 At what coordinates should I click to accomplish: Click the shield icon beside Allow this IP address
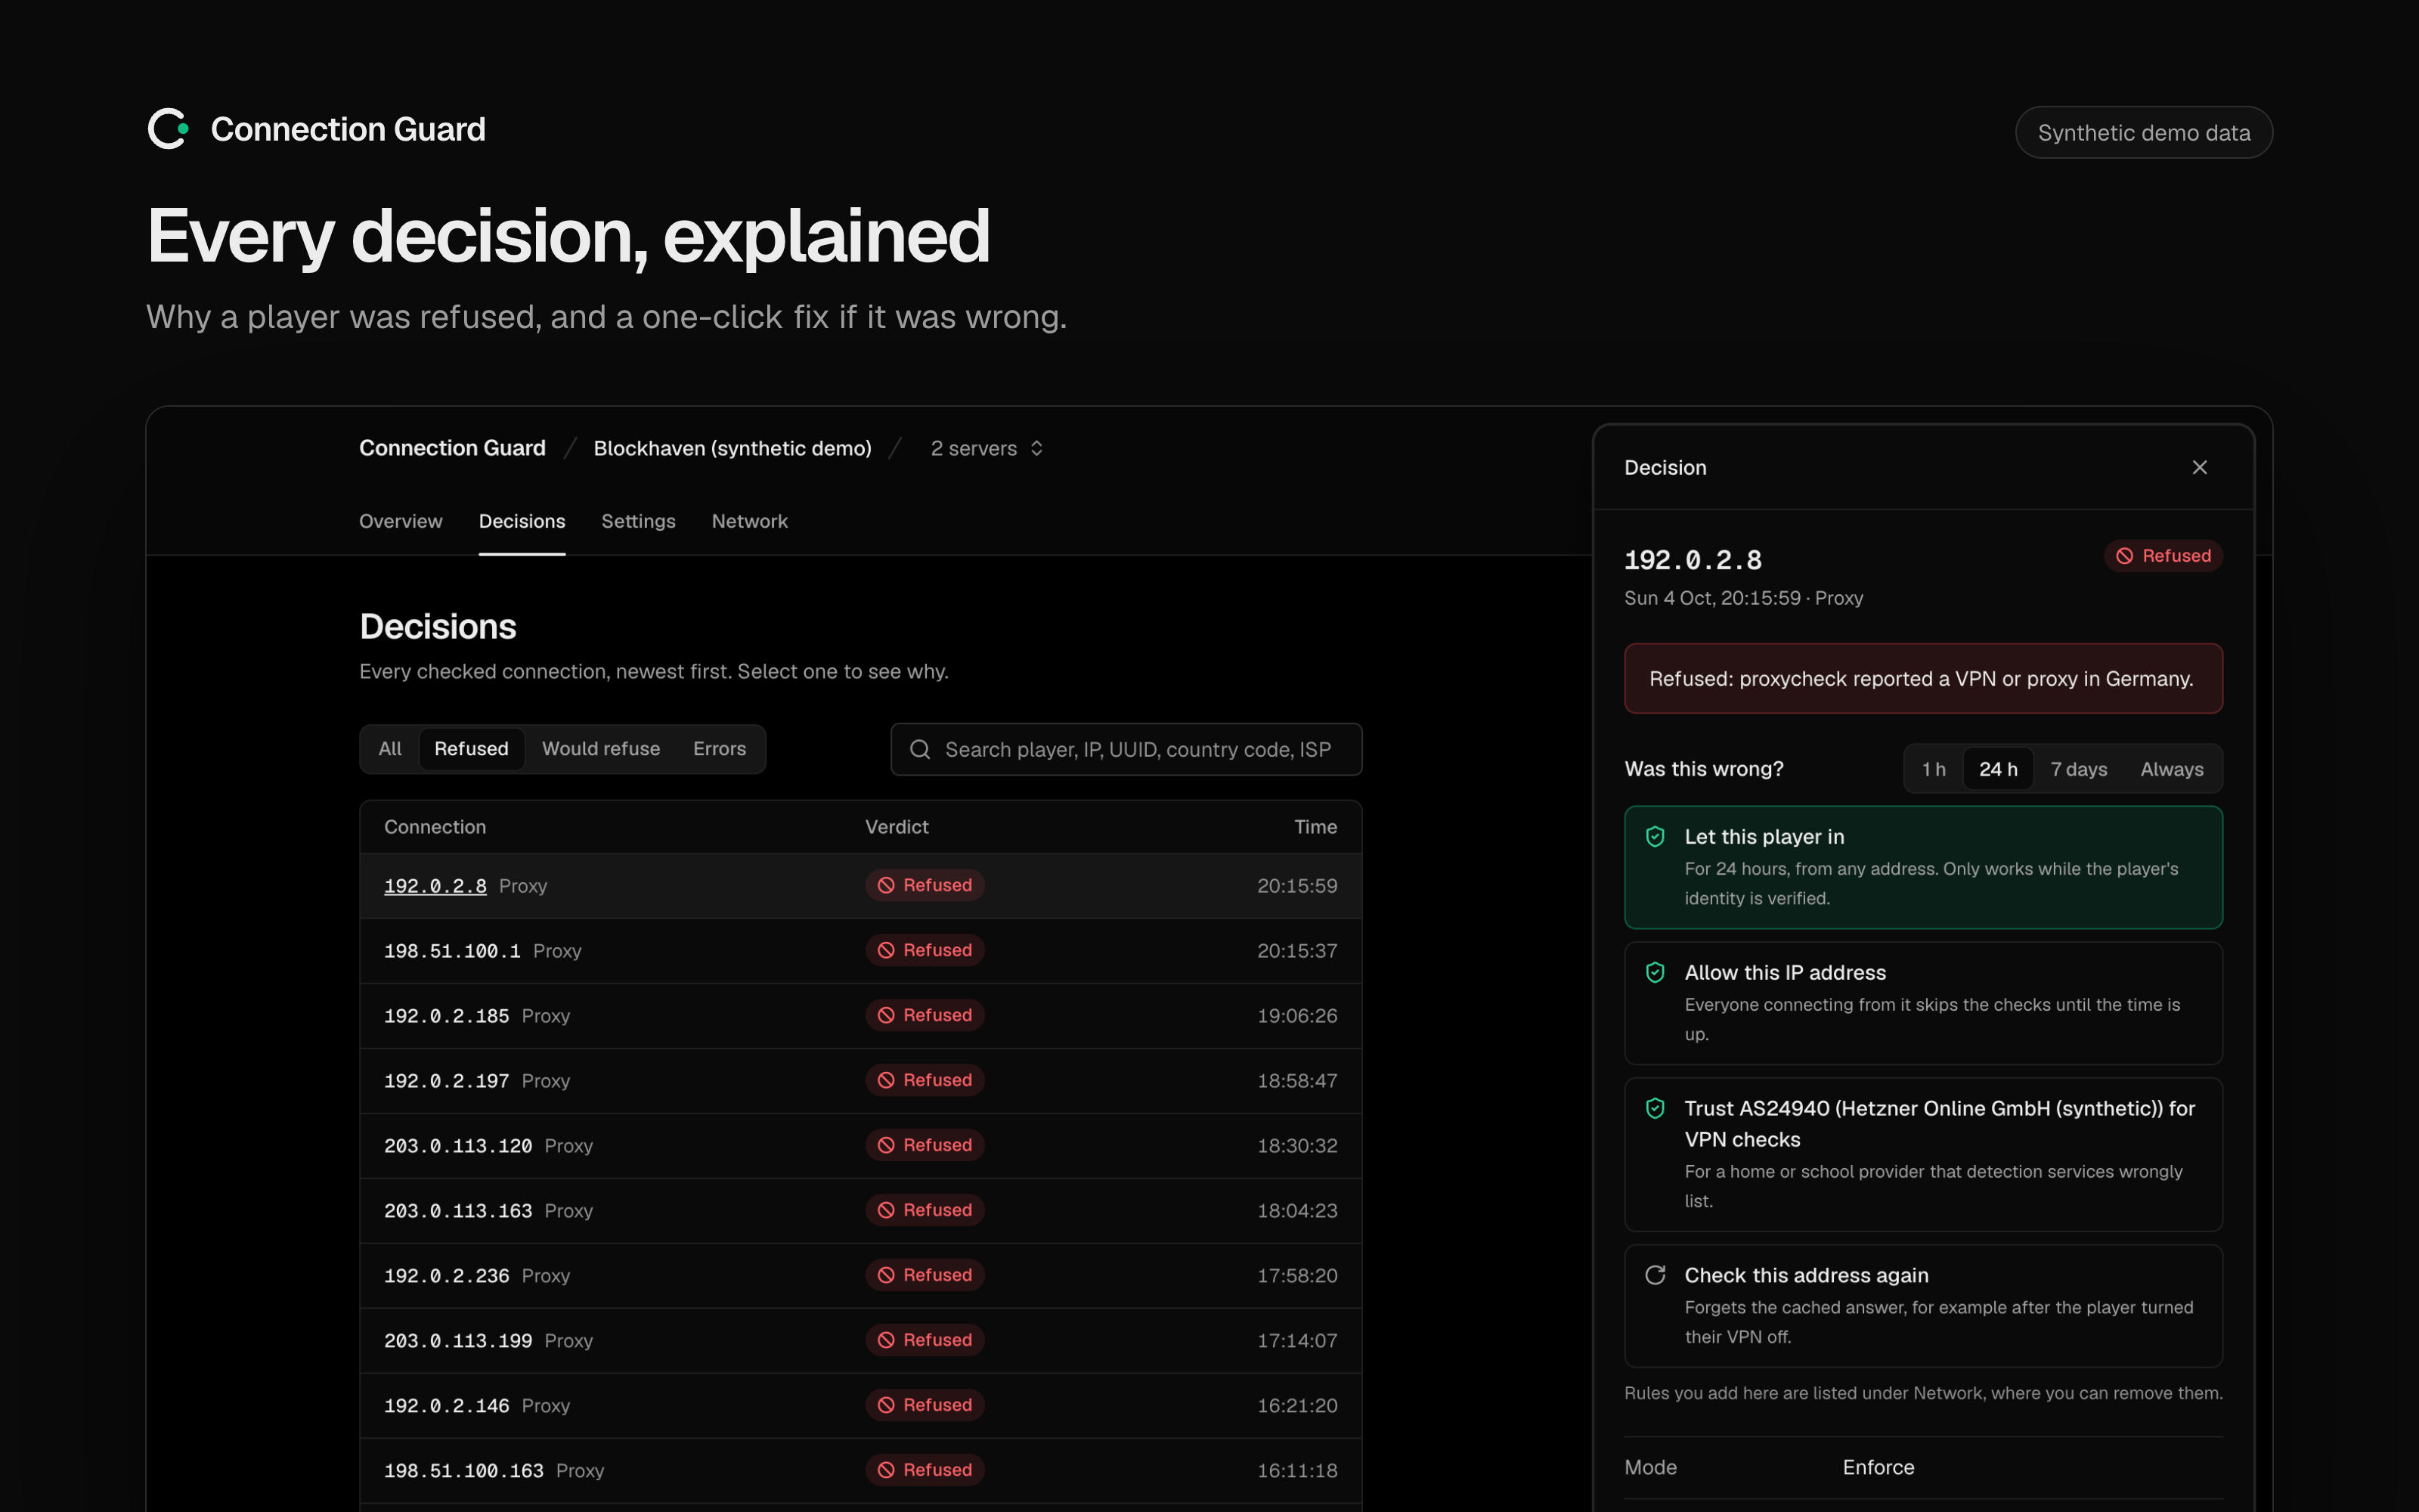tap(1656, 972)
